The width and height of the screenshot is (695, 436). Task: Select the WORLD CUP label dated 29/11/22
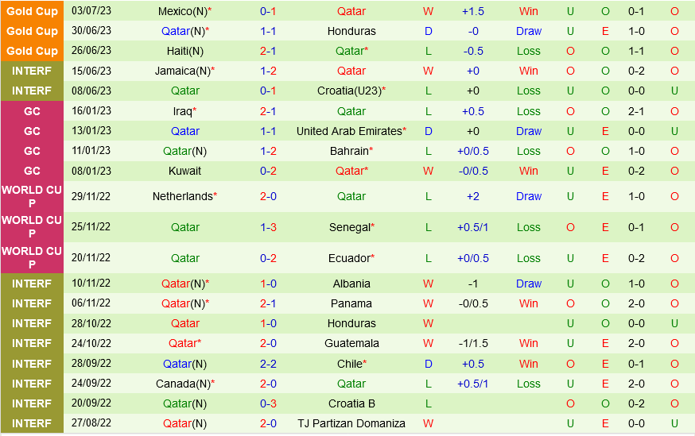32,196
